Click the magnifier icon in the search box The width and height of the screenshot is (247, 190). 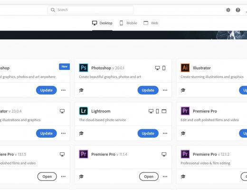coord(53,10)
